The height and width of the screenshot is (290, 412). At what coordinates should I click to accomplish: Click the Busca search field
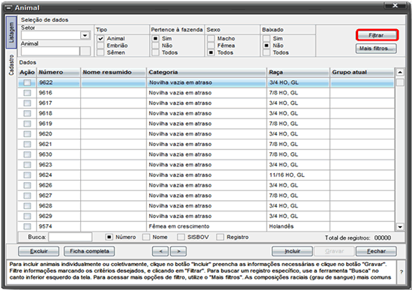(70, 237)
